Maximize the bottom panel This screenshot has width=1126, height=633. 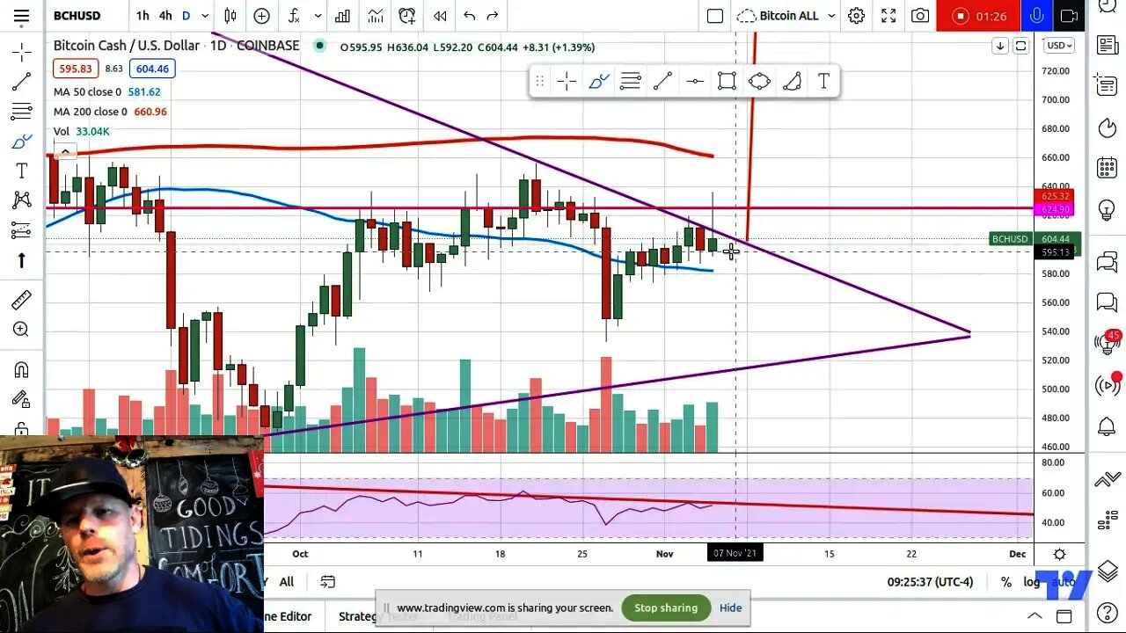1064,616
